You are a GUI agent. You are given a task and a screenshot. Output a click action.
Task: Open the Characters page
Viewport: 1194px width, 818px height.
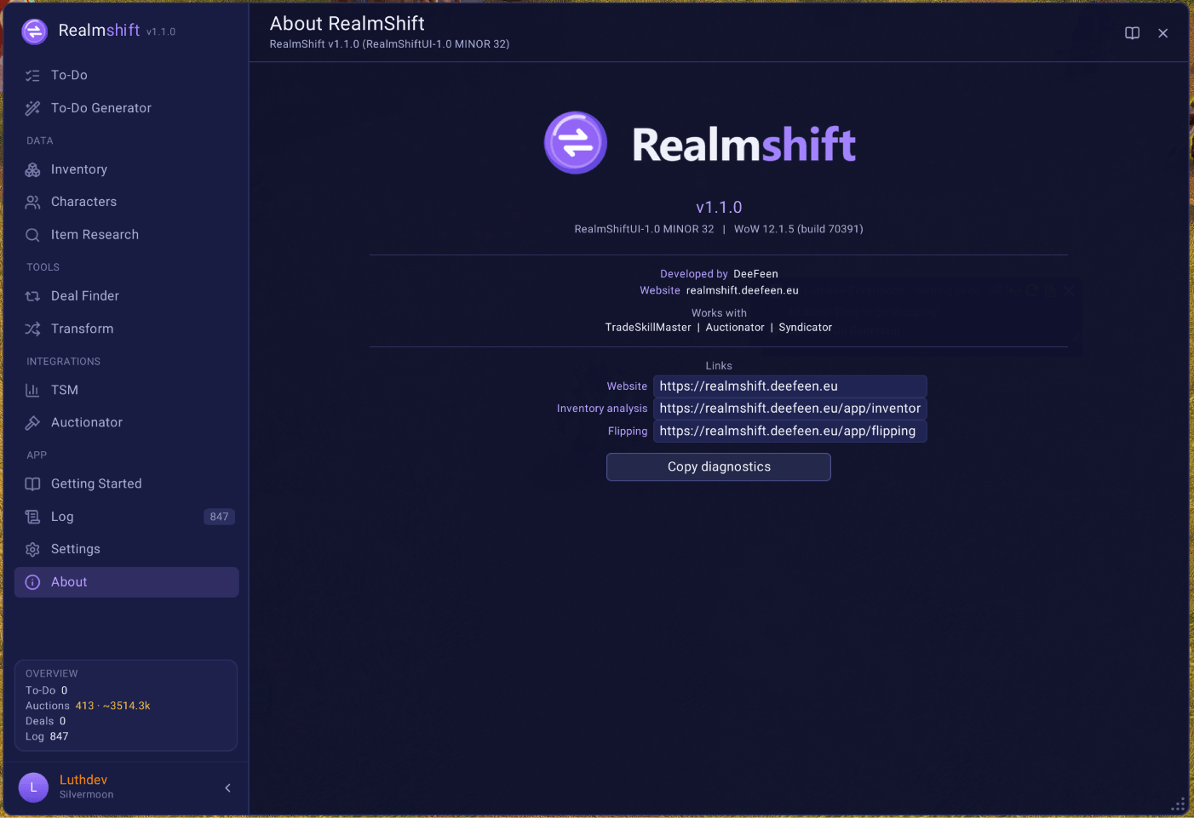[127, 202]
